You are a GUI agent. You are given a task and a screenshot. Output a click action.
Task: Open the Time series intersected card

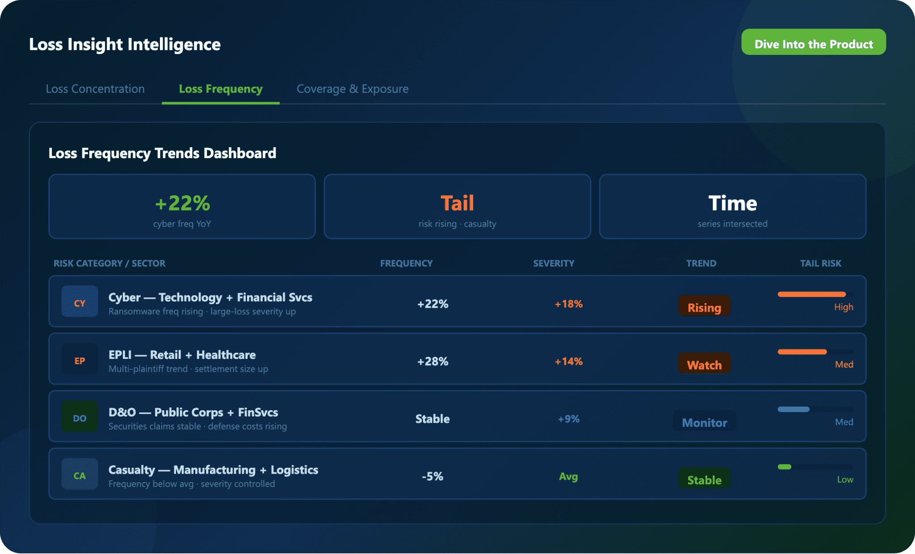click(732, 207)
